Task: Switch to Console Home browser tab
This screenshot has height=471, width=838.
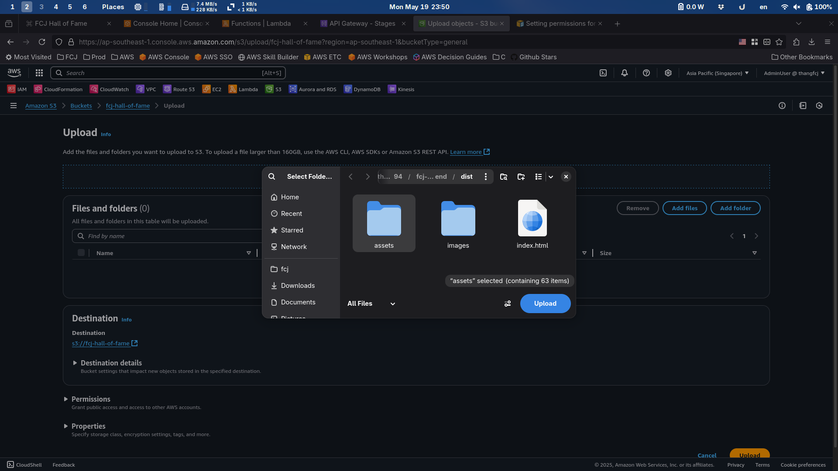Action: click(167, 24)
